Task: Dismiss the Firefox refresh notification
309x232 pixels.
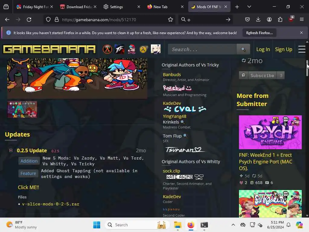Action: pyautogui.click(x=301, y=33)
